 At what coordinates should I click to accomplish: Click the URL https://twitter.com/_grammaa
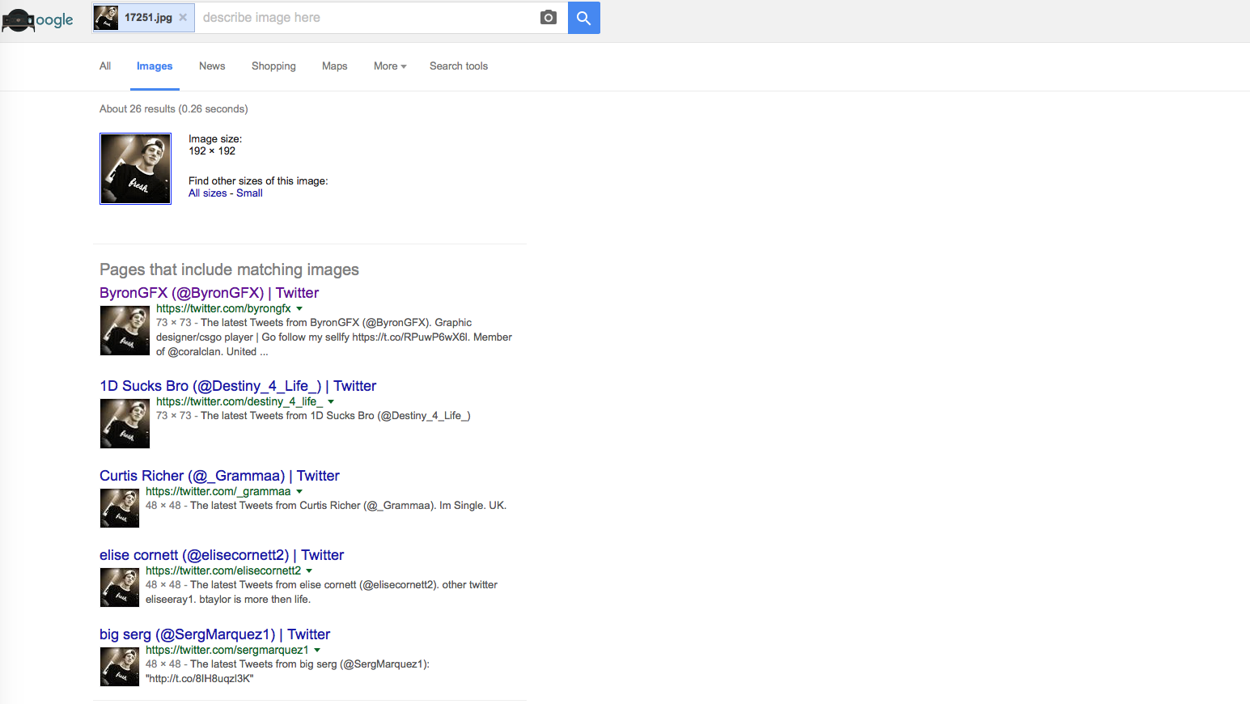(x=218, y=492)
